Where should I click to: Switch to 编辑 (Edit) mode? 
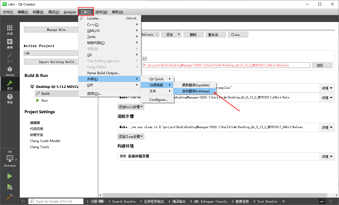10,42
